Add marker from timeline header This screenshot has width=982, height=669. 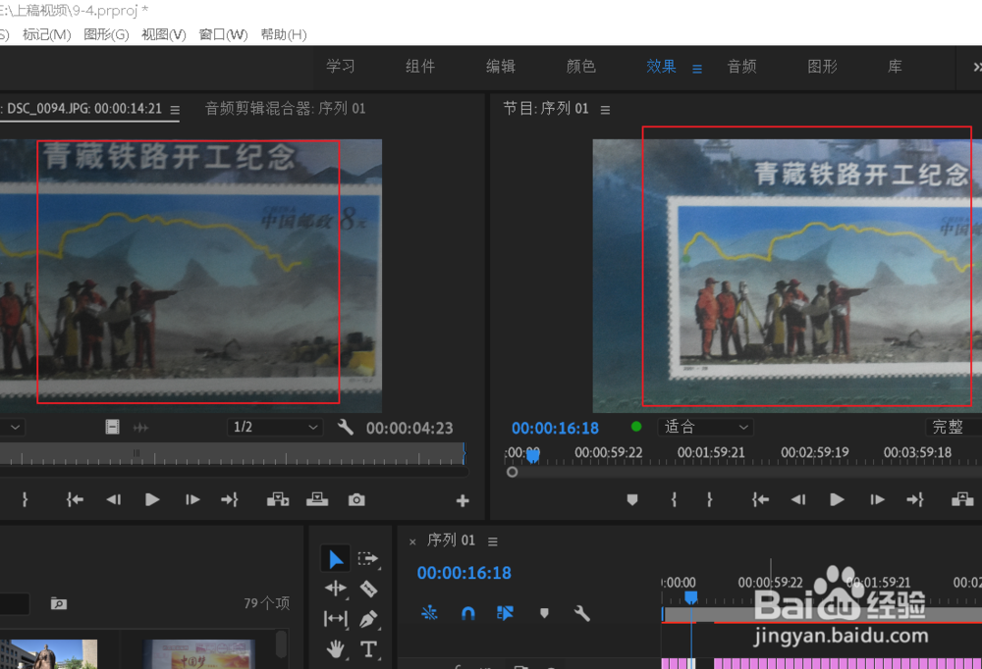544,613
